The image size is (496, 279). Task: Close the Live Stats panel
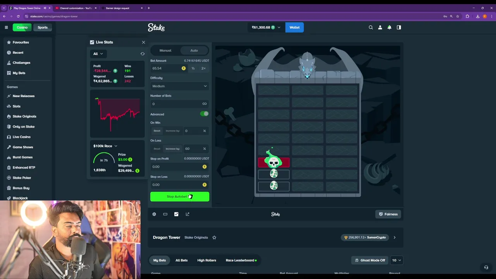[x=143, y=42]
